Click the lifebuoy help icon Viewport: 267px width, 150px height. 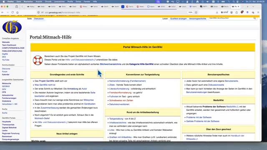tap(38, 60)
